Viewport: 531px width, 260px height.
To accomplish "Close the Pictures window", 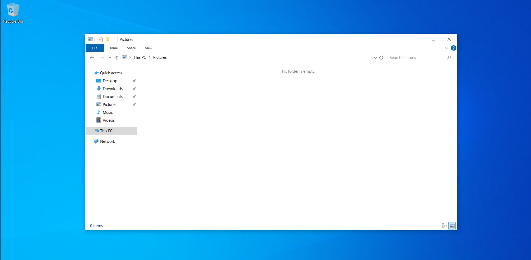I will click(x=449, y=39).
